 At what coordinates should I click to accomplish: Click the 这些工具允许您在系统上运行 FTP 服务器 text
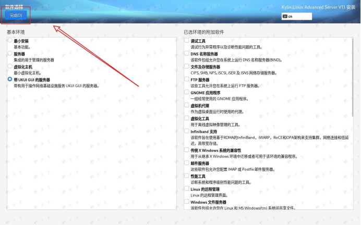click(225, 86)
